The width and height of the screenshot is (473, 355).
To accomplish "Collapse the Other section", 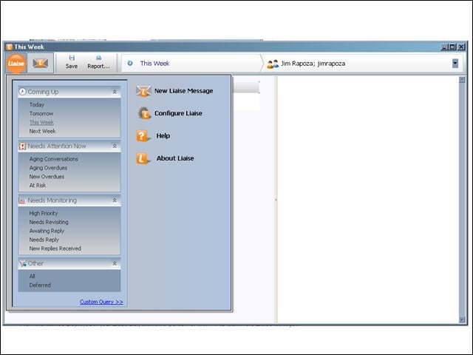I will point(115,263).
